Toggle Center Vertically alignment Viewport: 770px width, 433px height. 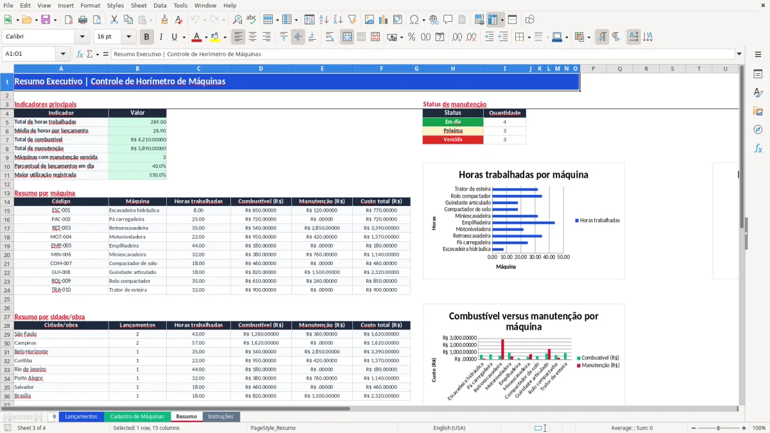[x=298, y=37]
